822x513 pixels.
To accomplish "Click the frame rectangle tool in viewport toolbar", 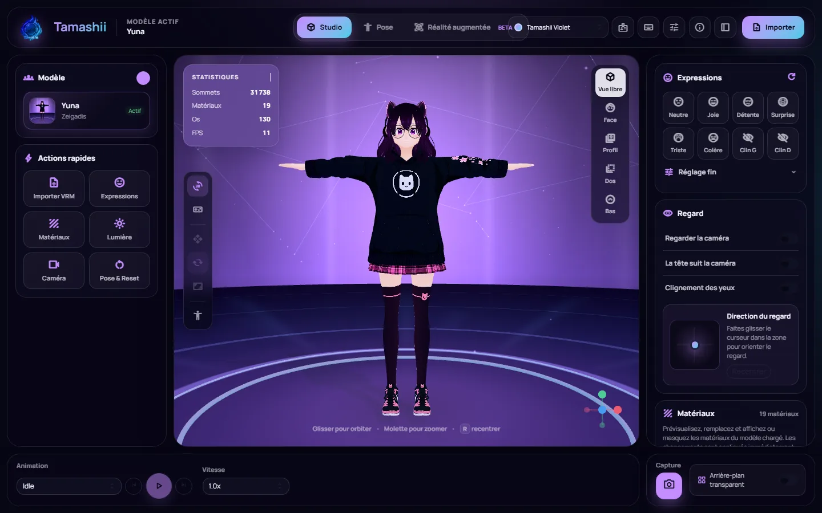I will point(198,286).
